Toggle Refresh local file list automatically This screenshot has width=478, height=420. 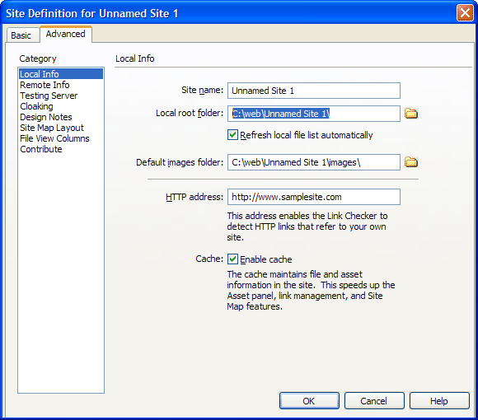pos(232,134)
